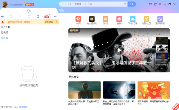
Task: Select 正在下载 list
Action: point(6,27)
